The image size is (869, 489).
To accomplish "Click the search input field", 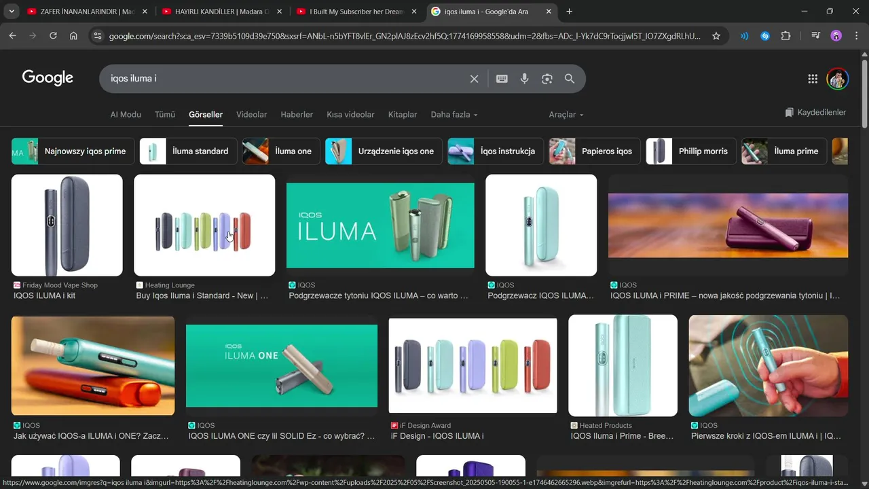I will [285, 79].
